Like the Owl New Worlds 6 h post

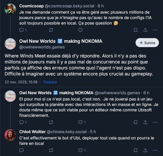[x=80, y=122]
